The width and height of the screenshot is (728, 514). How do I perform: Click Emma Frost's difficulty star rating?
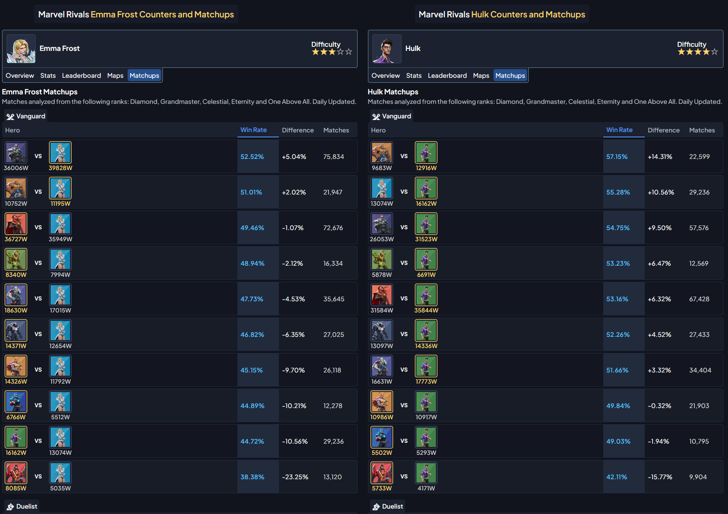coord(332,52)
